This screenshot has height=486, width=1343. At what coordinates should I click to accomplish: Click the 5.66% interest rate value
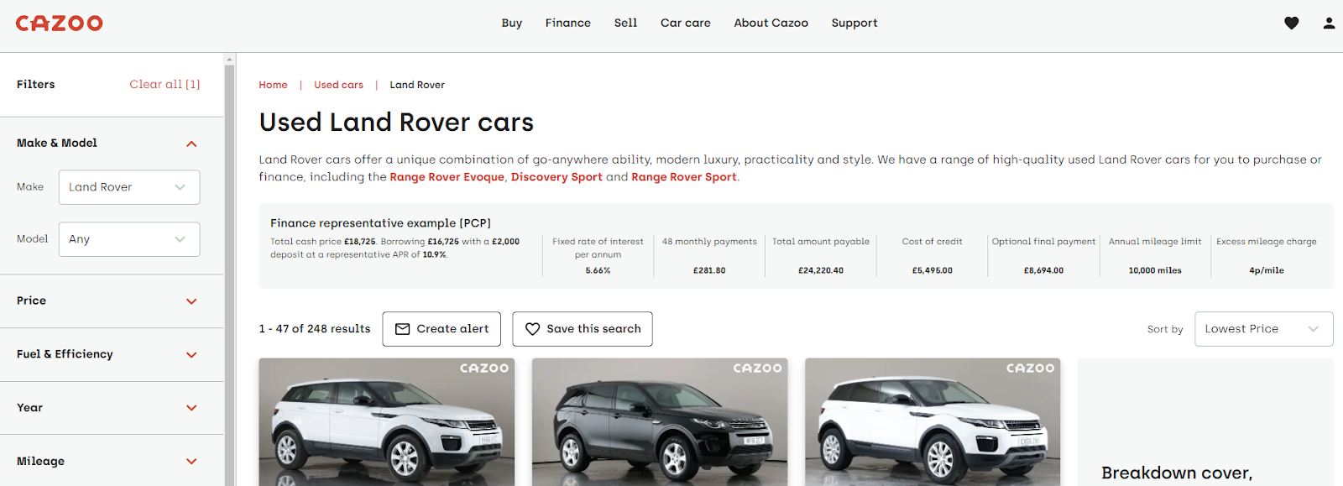(x=598, y=271)
